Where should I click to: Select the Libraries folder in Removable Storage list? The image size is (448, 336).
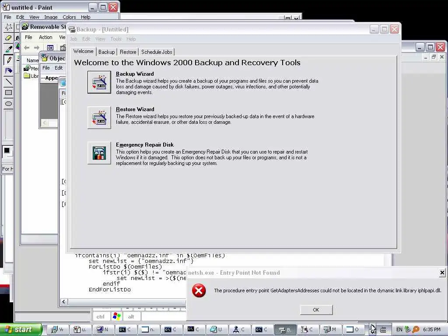31,76
